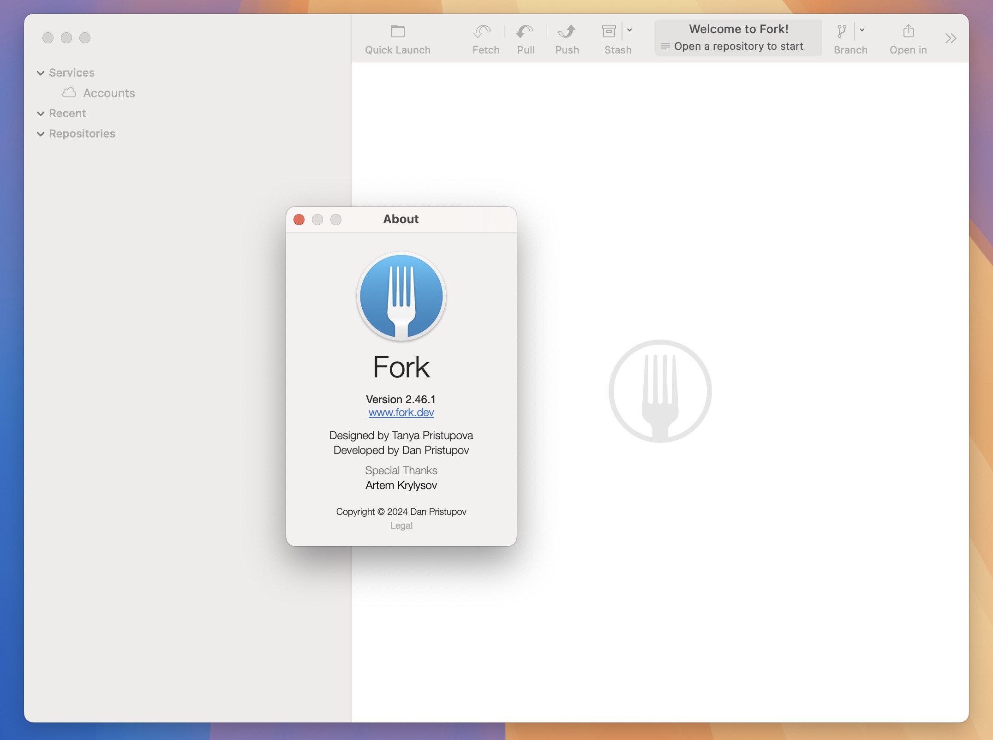Click the Branch toolbar icon
Screen dimensions: 993x740
point(842,31)
